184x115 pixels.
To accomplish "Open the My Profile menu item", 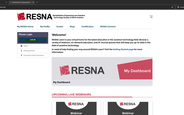I will pos(45,27).
